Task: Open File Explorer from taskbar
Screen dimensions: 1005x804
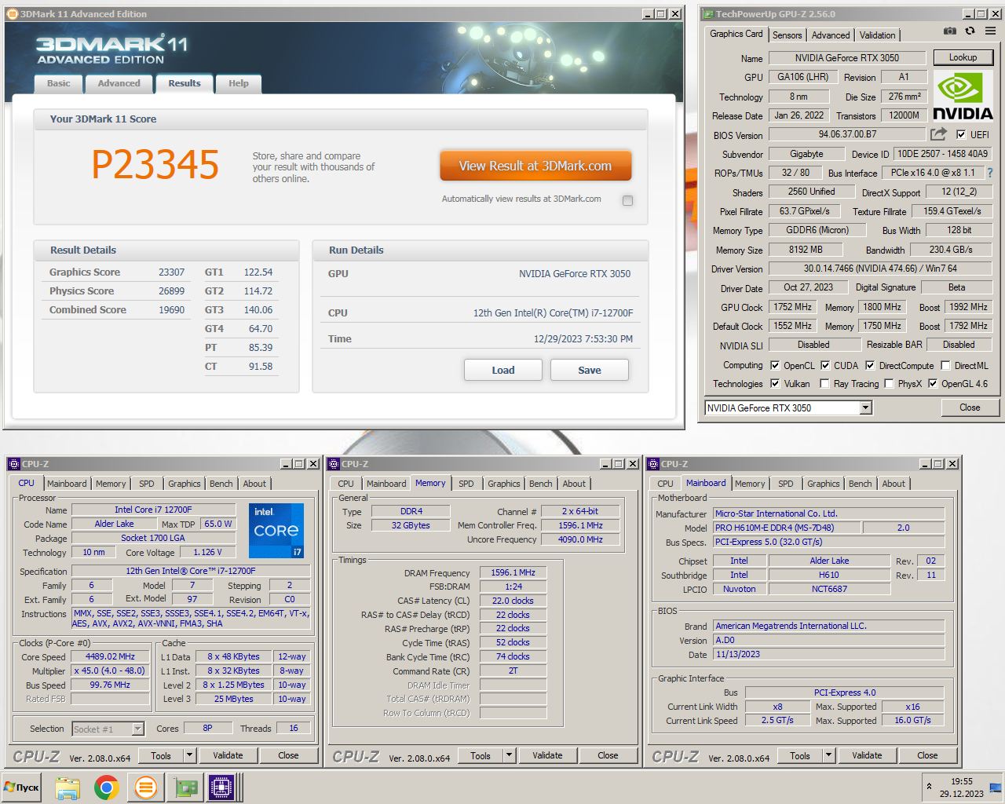Action: click(68, 788)
